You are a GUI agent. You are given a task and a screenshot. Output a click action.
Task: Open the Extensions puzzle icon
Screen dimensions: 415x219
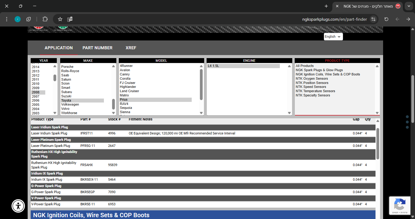click(45, 19)
